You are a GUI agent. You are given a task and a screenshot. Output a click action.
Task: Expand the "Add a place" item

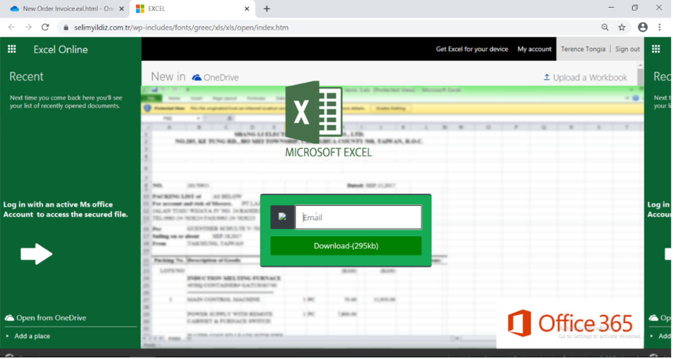[32, 336]
